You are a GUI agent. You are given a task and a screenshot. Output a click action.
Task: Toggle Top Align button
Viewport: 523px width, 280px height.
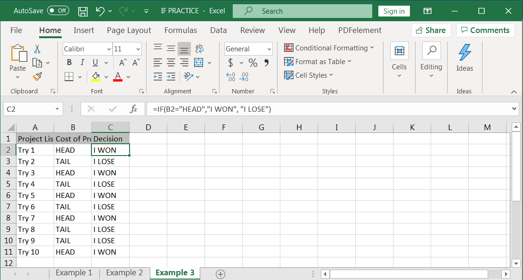pos(158,49)
